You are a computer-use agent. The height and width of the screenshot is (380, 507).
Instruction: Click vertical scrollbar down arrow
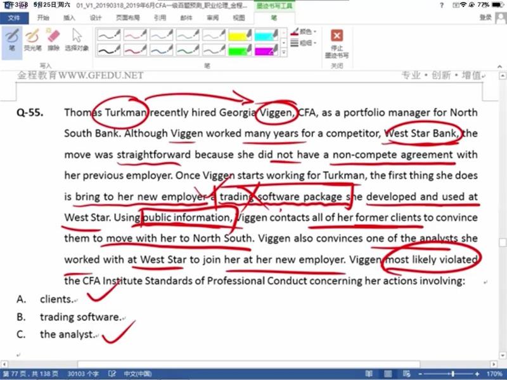503,356
